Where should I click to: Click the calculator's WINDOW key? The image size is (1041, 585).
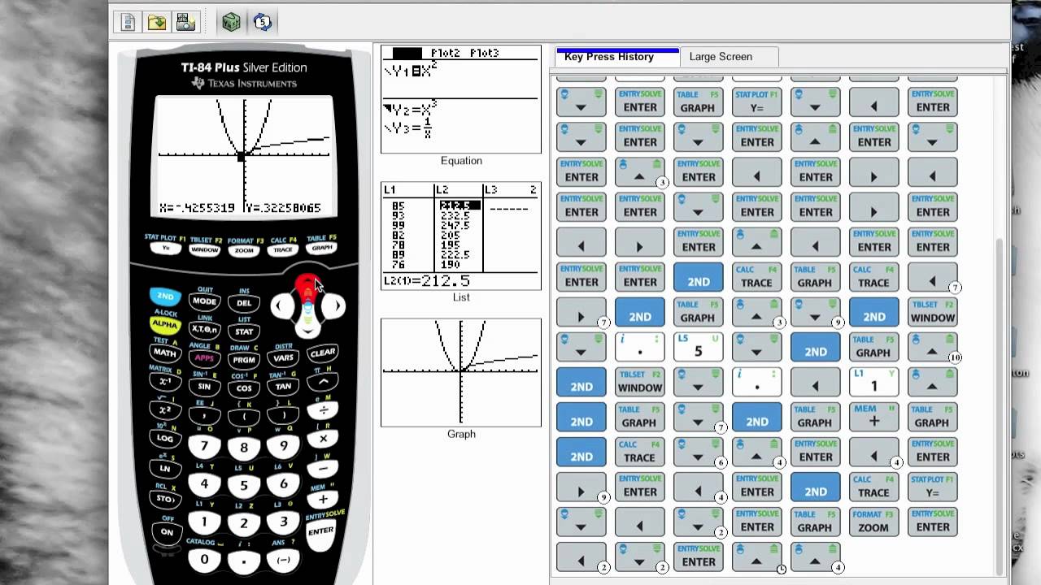(x=204, y=250)
